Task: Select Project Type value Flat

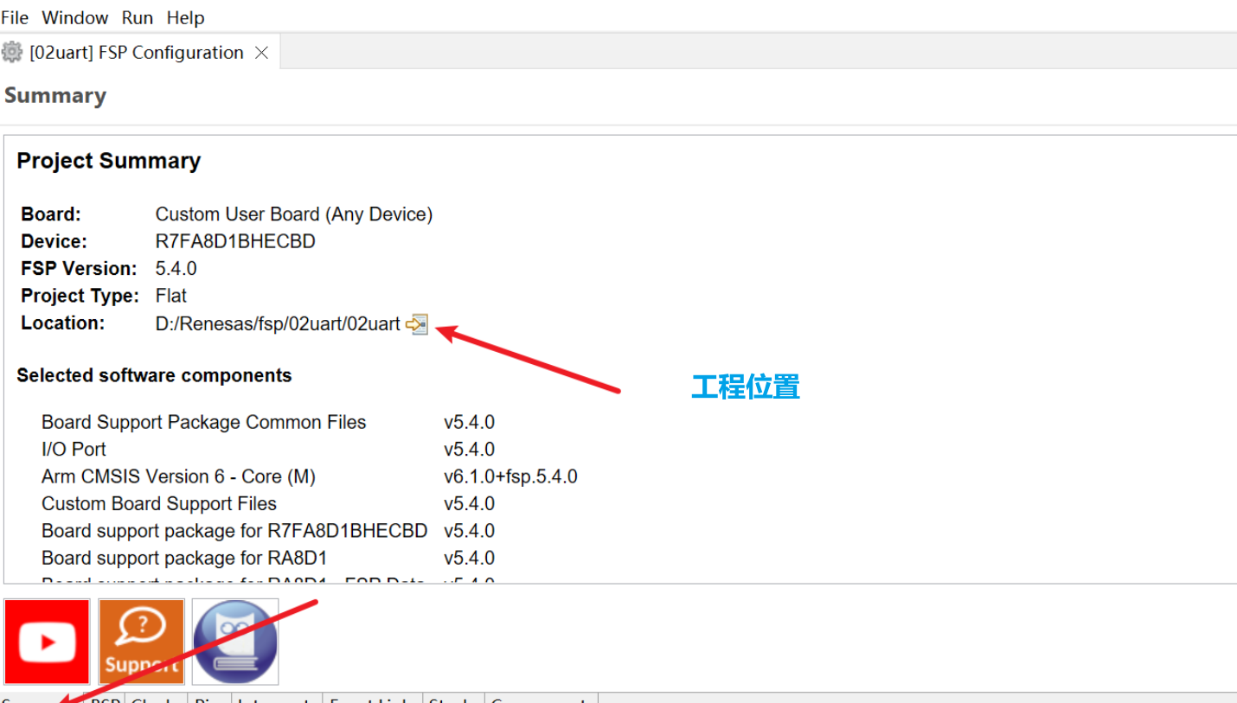Action: pos(171,296)
